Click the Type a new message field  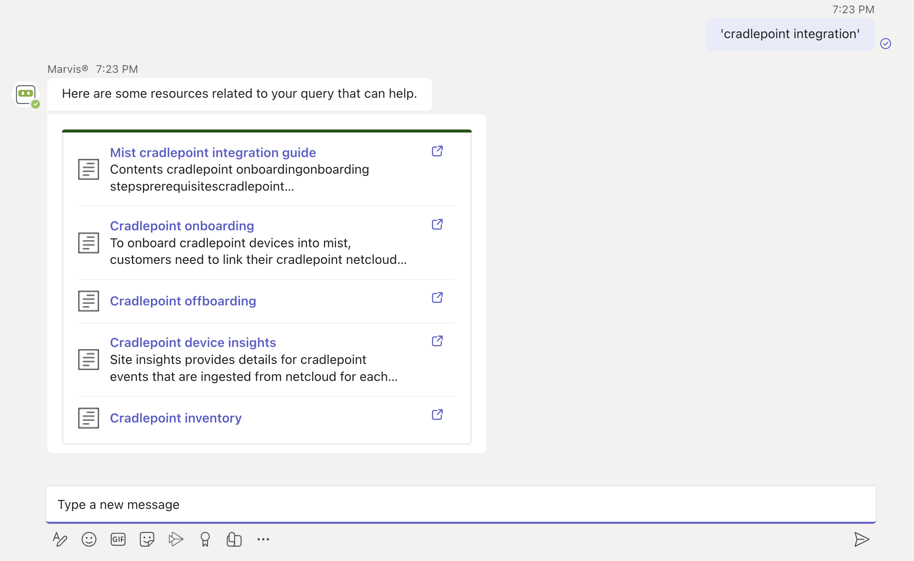click(x=460, y=504)
